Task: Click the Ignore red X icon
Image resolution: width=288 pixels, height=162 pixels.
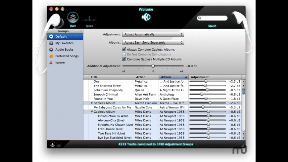Action: tap(51, 62)
